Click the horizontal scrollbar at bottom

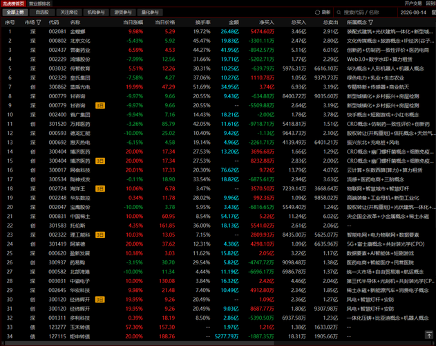pos(139,343)
